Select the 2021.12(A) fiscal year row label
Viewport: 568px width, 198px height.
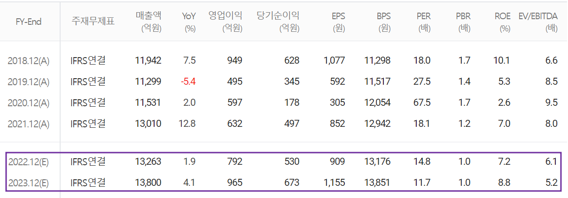(x=28, y=124)
